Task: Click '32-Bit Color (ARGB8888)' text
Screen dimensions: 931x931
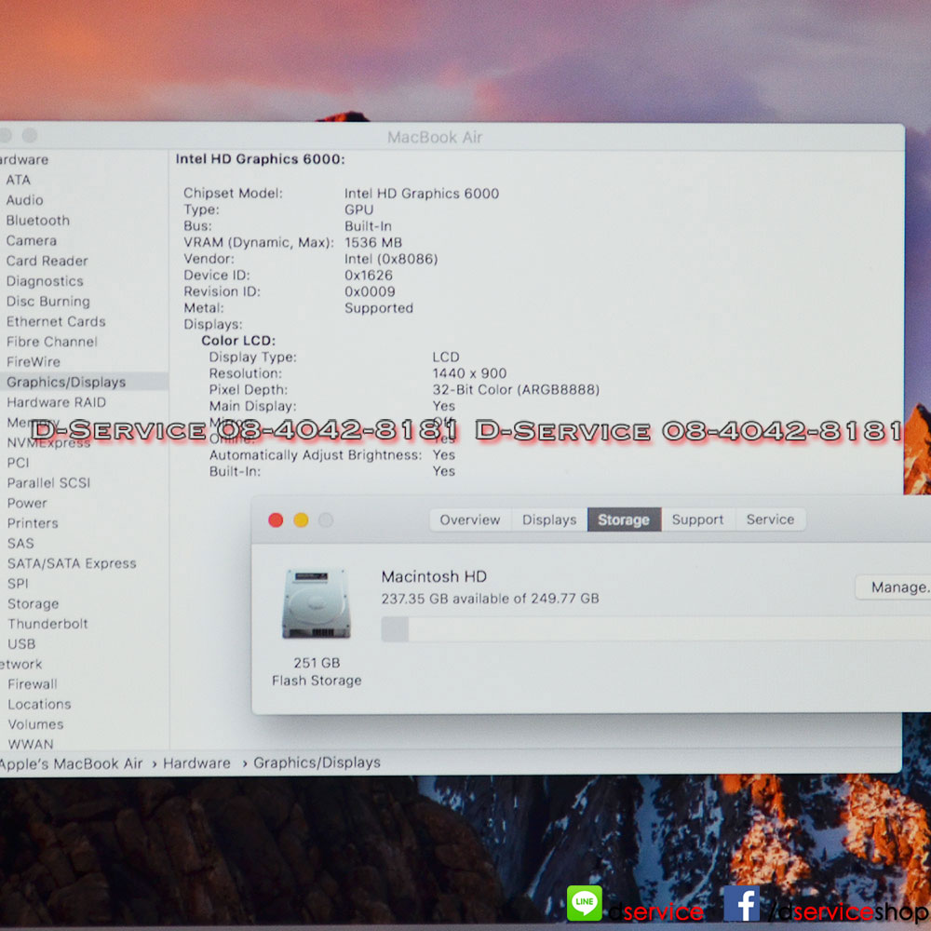Action: (x=516, y=389)
